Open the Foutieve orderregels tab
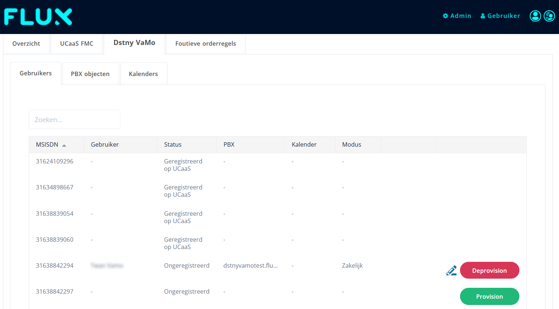Screen dimensions: 559x309 click(206, 44)
